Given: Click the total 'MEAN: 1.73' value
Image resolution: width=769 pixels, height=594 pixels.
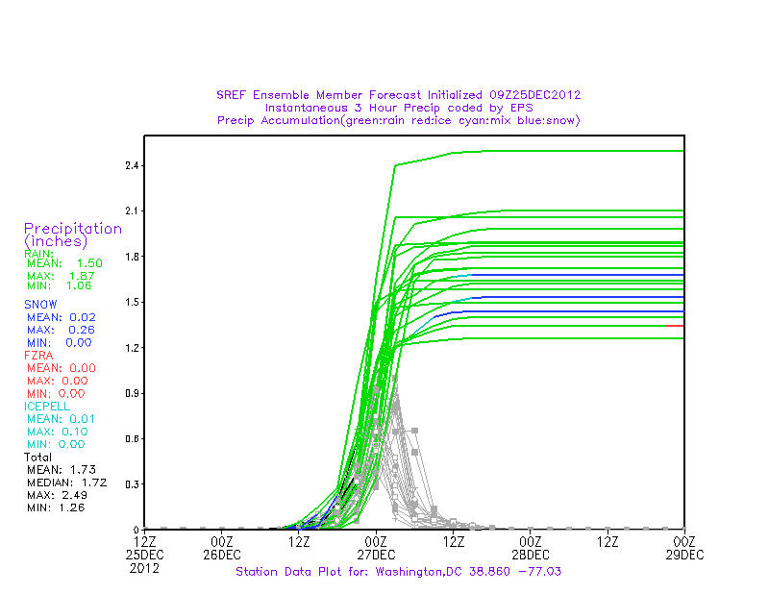Looking at the screenshot, I should (62, 469).
